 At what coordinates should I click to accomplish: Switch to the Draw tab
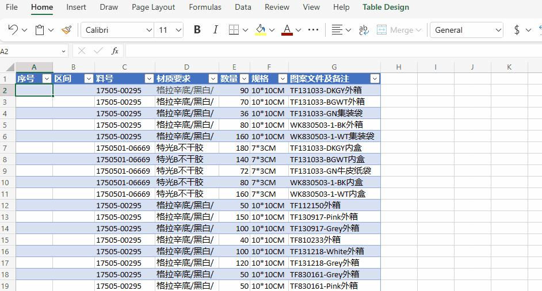109,7
